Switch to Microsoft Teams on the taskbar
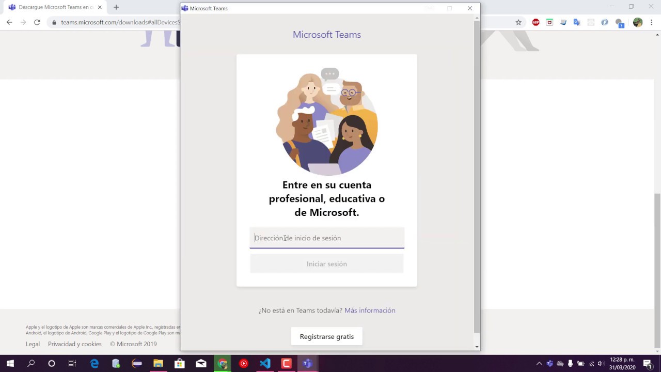 pyautogui.click(x=308, y=364)
